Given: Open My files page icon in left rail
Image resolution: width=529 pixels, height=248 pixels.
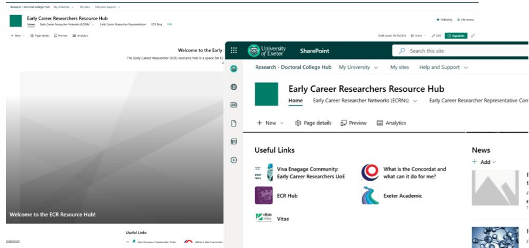Looking at the screenshot, I should point(233,123).
